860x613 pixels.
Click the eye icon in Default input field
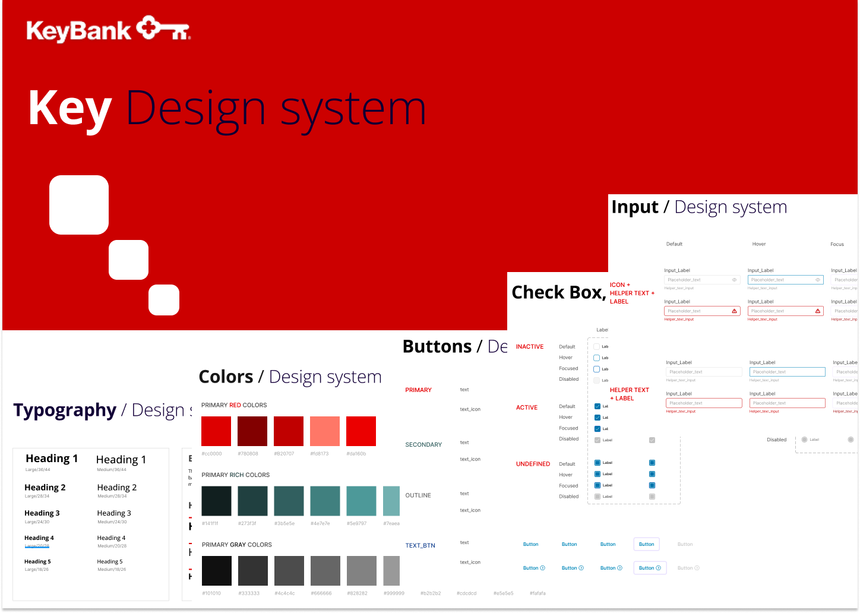(734, 280)
